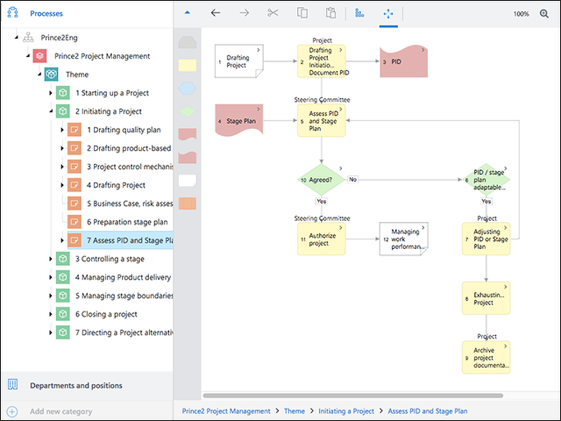The width and height of the screenshot is (561, 421).
Task: Click the collapse up arrow in toolbar
Action: pos(187,13)
